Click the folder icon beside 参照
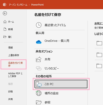Screen dimensions: 103x105 coord(39,102)
